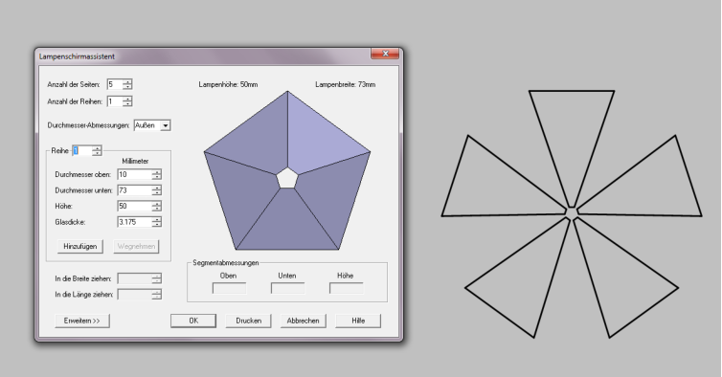The height and width of the screenshot is (377, 722).
Task: Click the Höhe input field showing 50
Action: (x=134, y=206)
